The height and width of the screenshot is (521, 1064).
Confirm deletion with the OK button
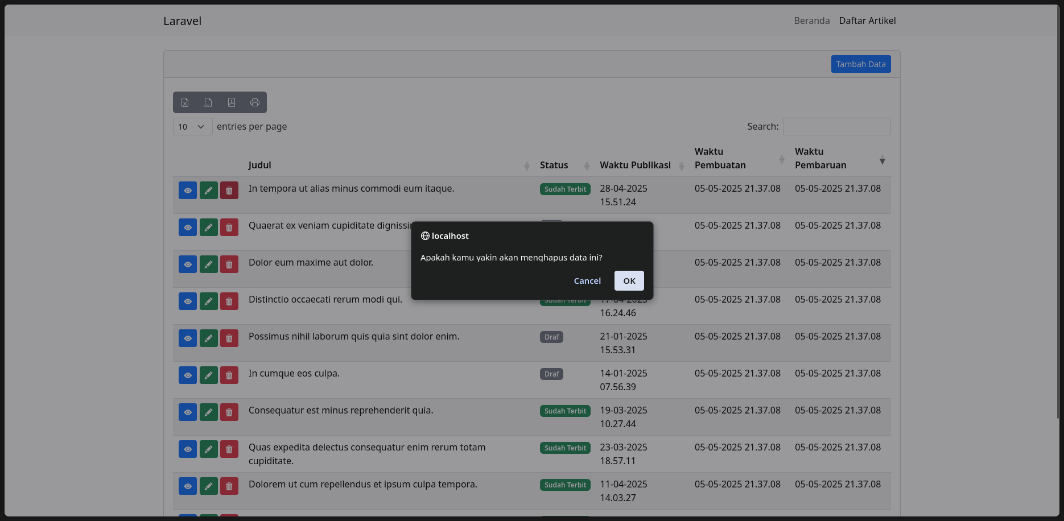tap(629, 281)
